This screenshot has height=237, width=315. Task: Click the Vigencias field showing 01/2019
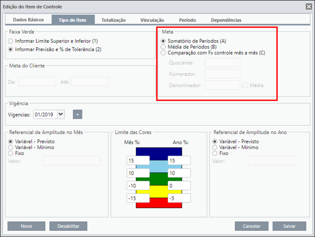click(45, 115)
